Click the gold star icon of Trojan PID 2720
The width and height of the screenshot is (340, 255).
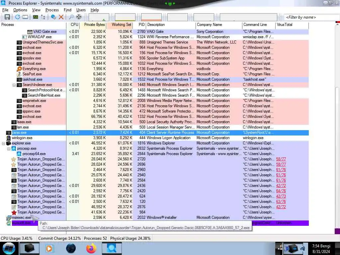pos(14,159)
